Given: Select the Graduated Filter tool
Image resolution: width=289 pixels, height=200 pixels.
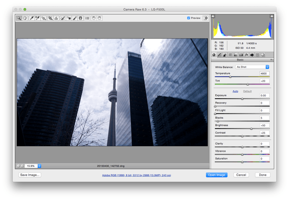Looking at the screenshot, I should [80, 18].
